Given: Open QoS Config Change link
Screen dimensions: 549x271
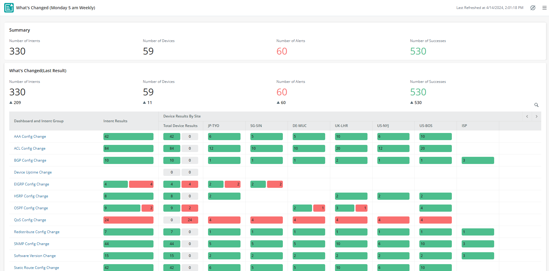Looking at the screenshot, I should (x=30, y=220).
